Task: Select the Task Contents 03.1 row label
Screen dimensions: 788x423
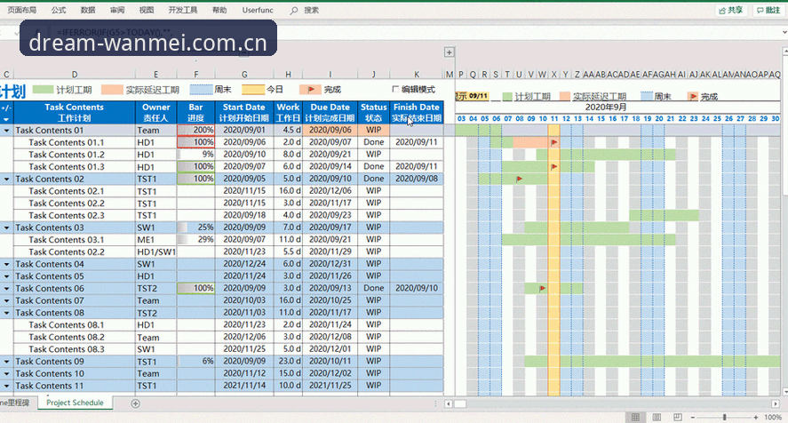Action: coord(75,240)
